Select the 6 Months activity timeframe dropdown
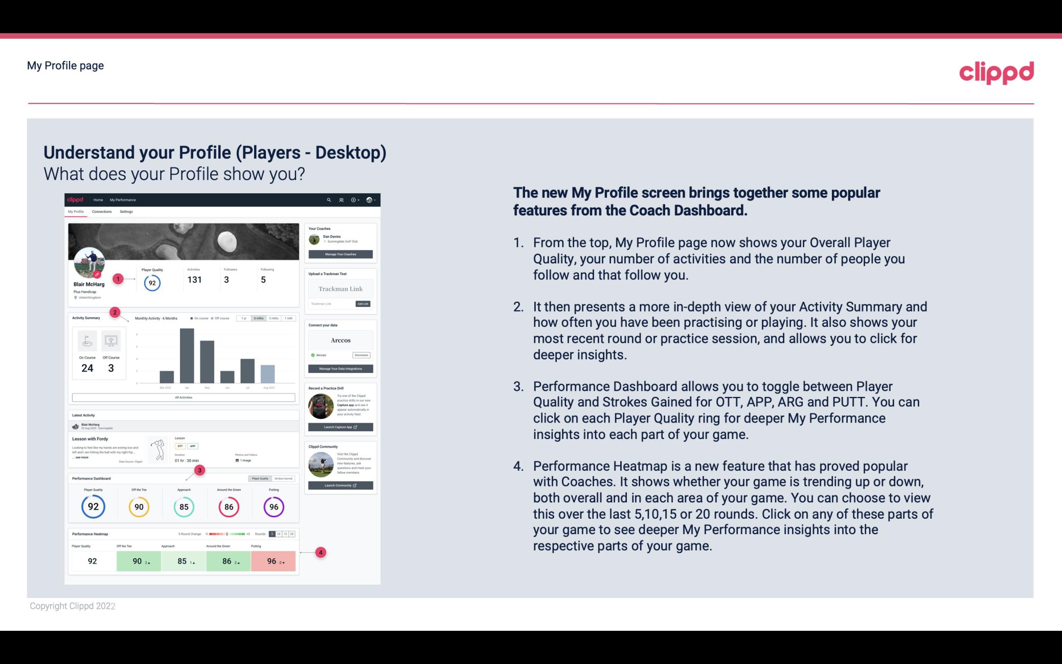The width and height of the screenshot is (1062, 664). (x=259, y=319)
